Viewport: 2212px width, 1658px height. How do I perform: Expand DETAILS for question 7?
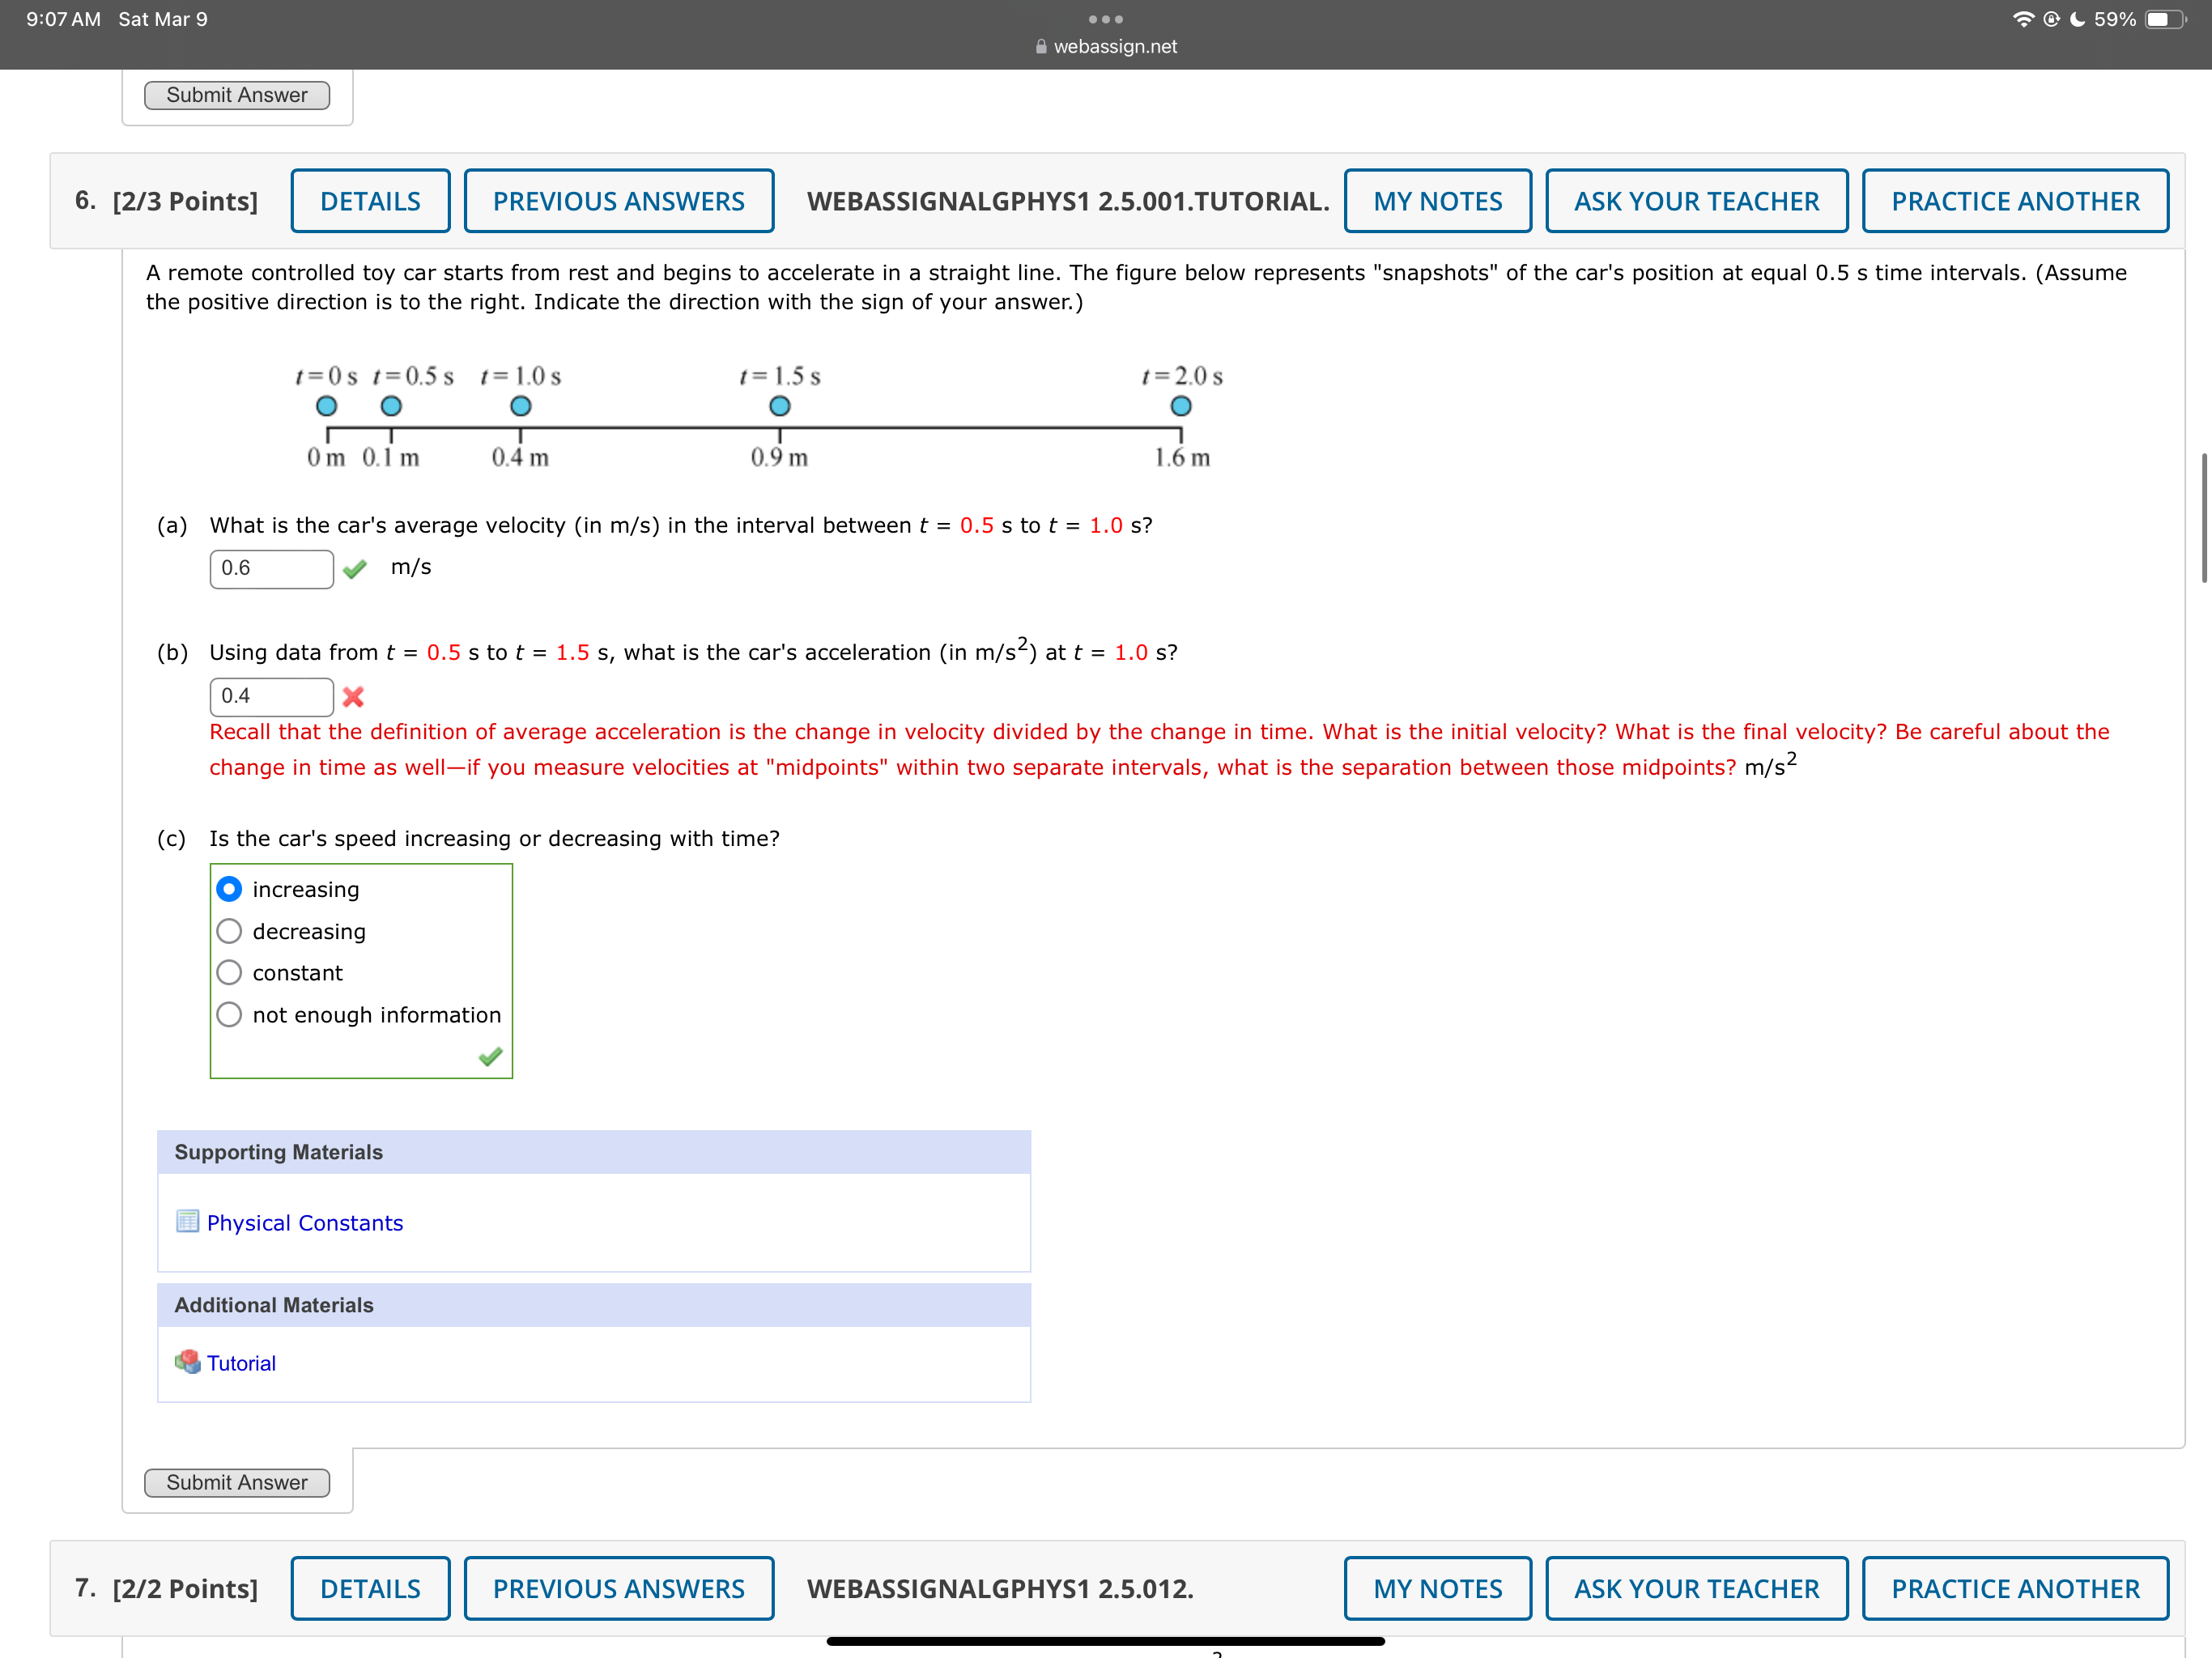[x=370, y=1588]
